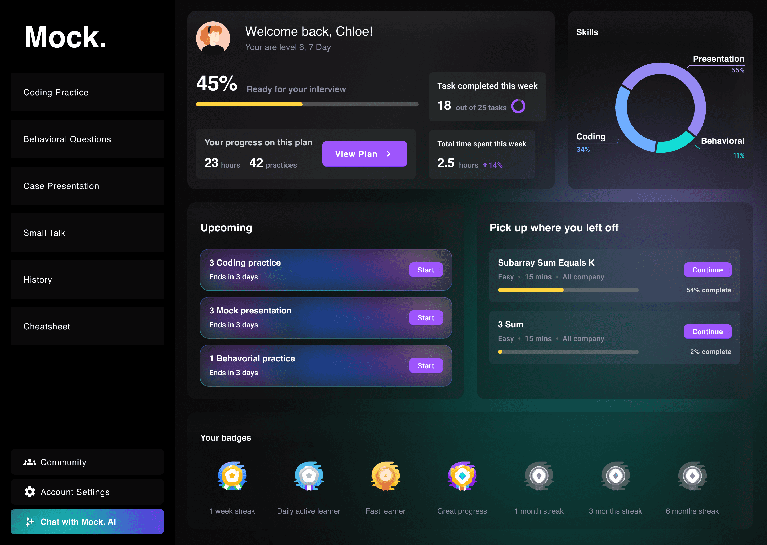Image resolution: width=767 pixels, height=545 pixels.
Task: Start the 3 Coding practice task
Action: [426, 270]
